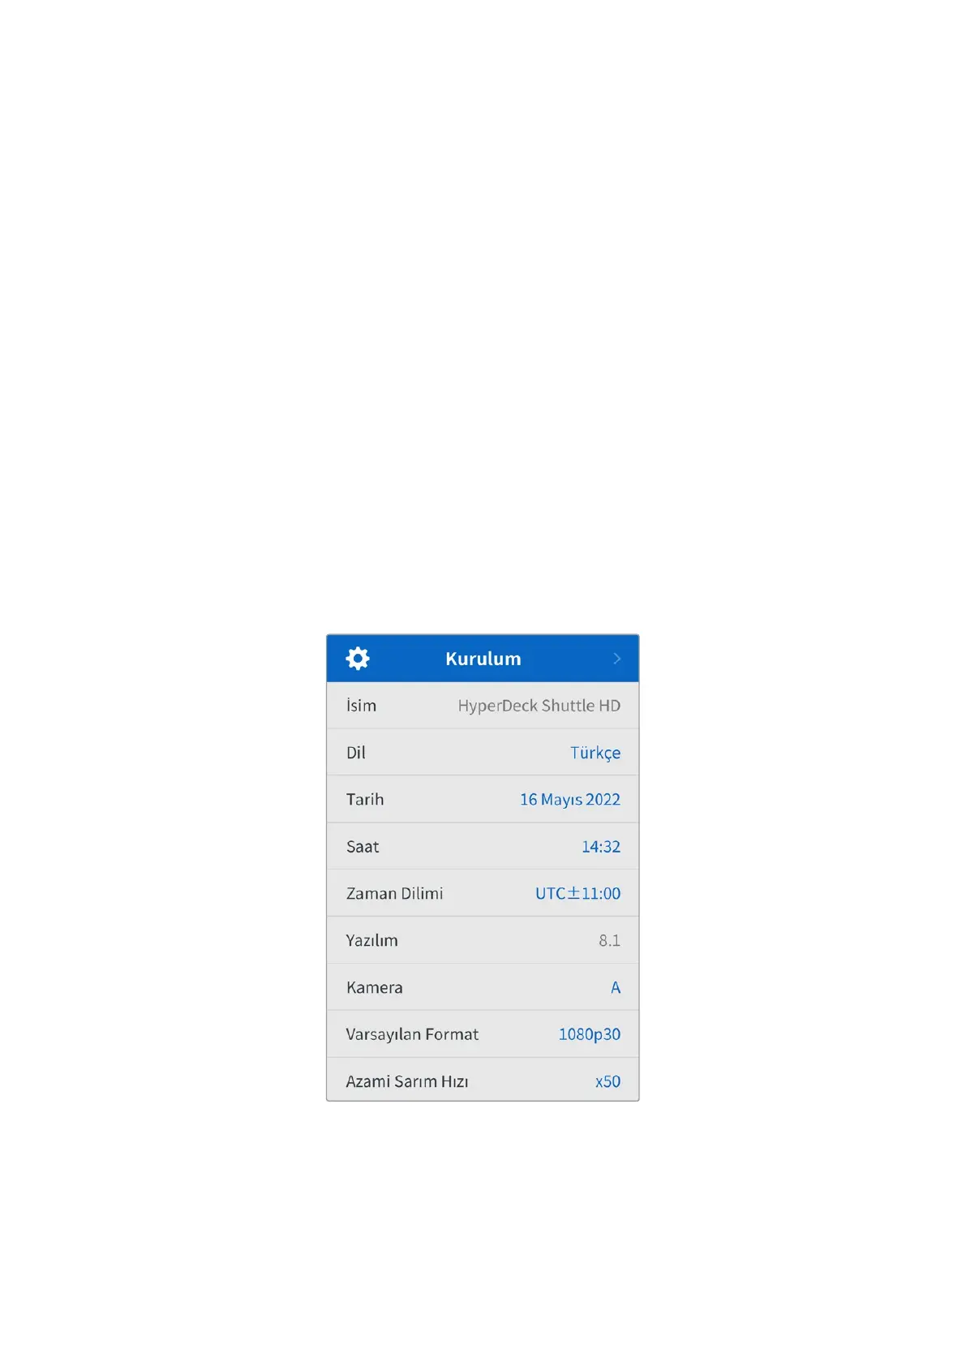
Task: Open the Kamera row
Action: coord(483,987)
